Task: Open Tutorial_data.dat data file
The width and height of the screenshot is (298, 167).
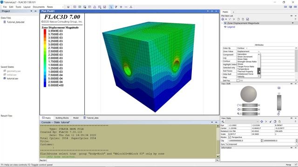Action: point(15,22)
